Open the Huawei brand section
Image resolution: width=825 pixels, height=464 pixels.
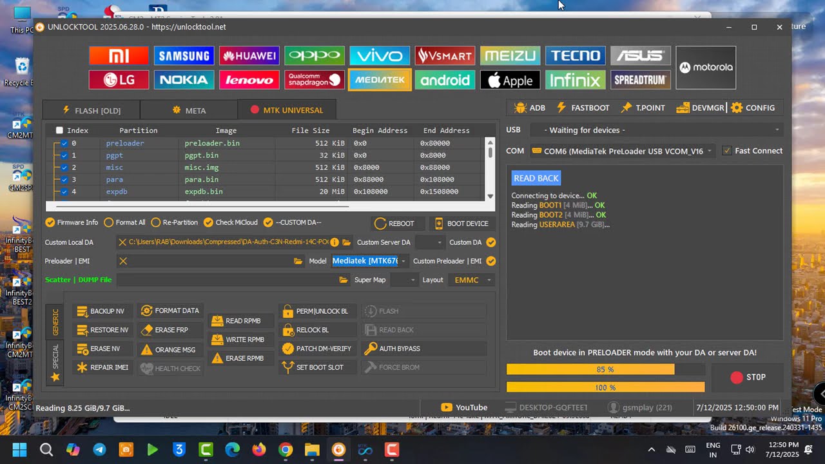pos(249,55)
